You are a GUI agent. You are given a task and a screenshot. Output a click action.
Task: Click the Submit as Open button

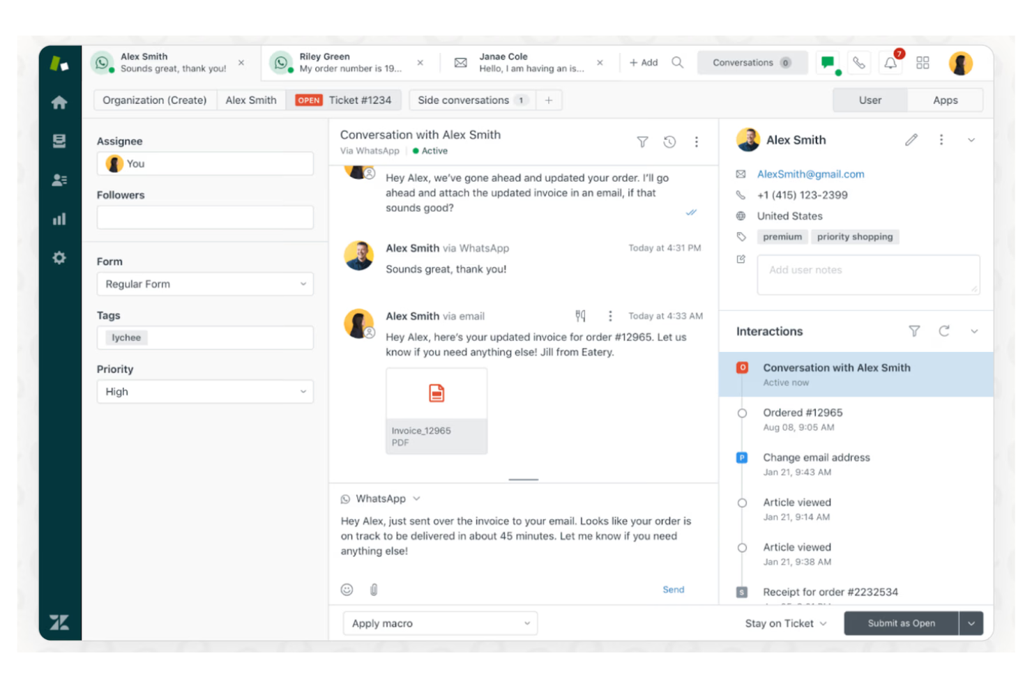(900, 622)
